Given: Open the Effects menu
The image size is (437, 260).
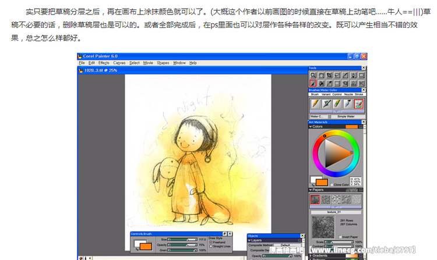Looking at the screenshot, I should pos(104,63).
